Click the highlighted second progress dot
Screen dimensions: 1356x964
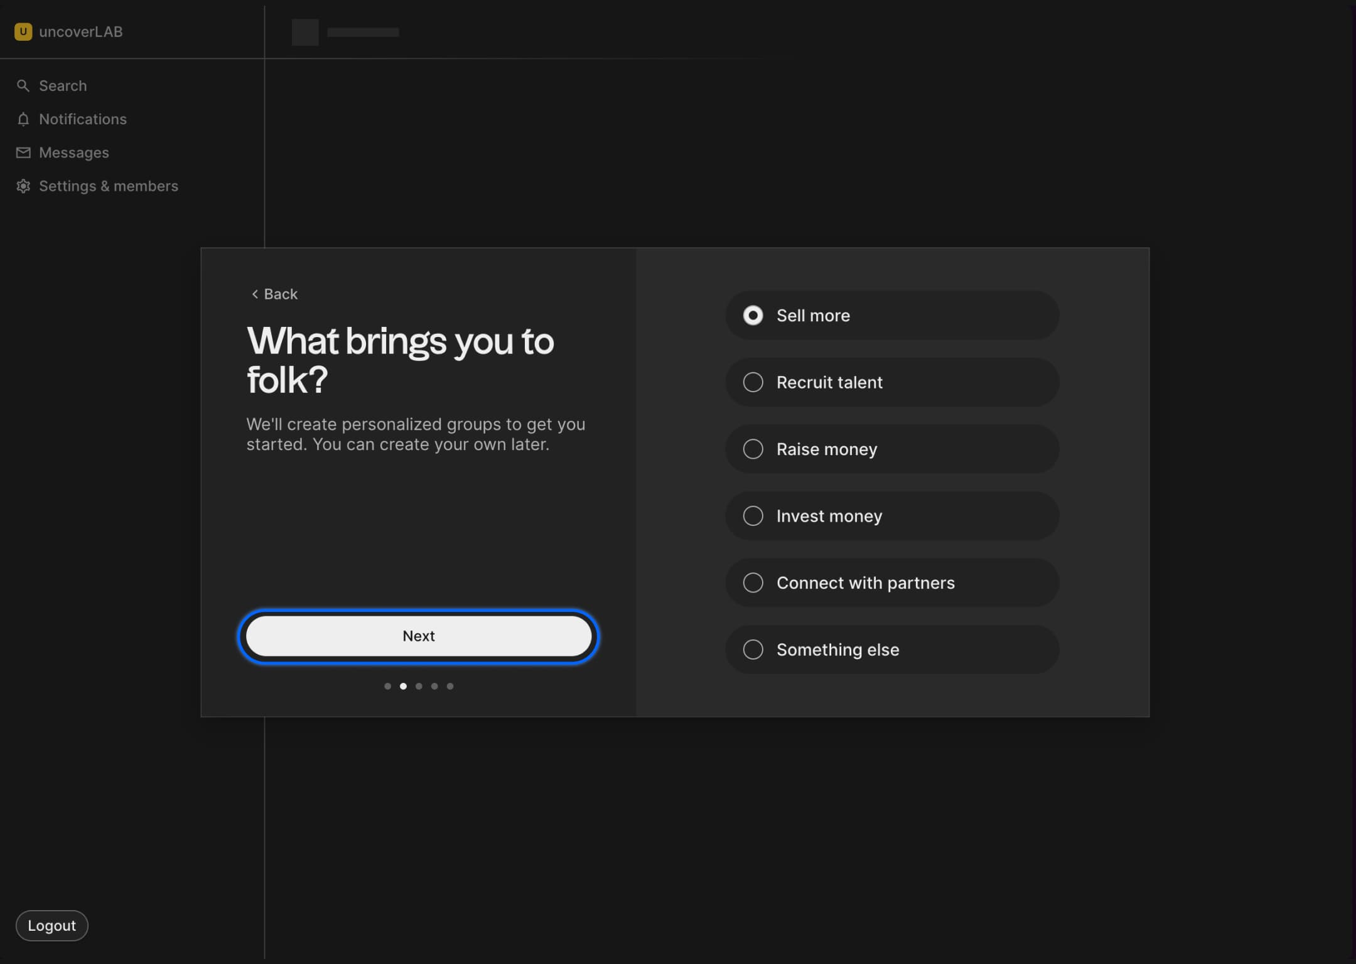click(403, 686)
